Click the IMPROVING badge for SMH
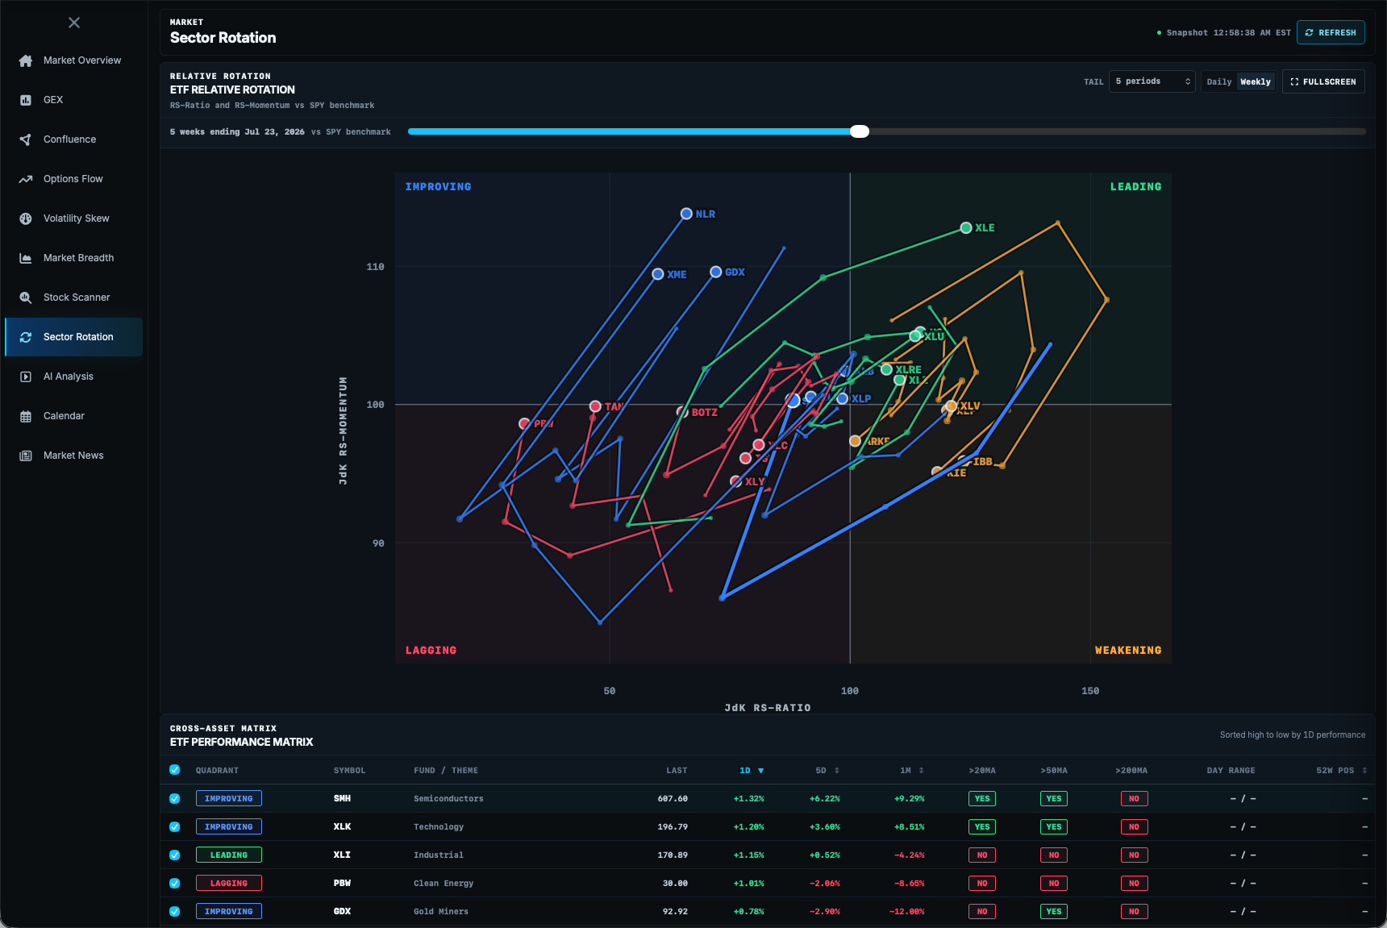 click(x=229, y=798)
